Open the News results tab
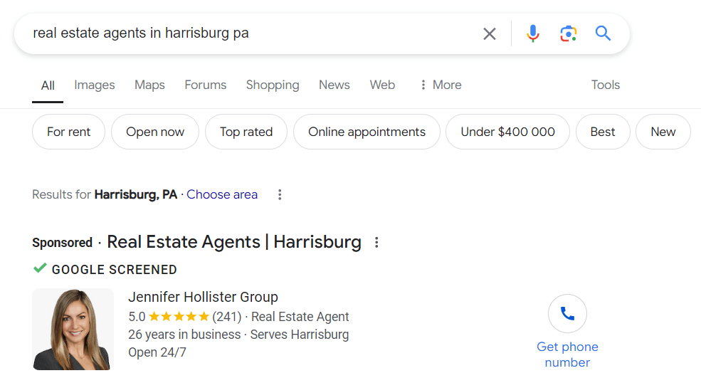701x378 pixels. pyautogui.click(x=334, y=85)
